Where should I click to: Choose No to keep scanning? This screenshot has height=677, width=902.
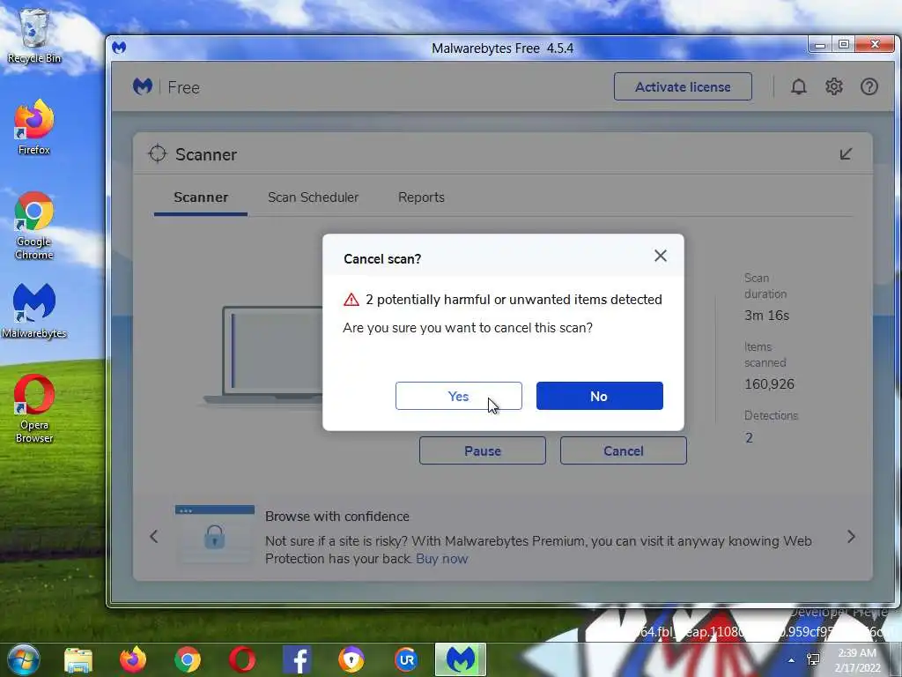[x=599, y=396]
